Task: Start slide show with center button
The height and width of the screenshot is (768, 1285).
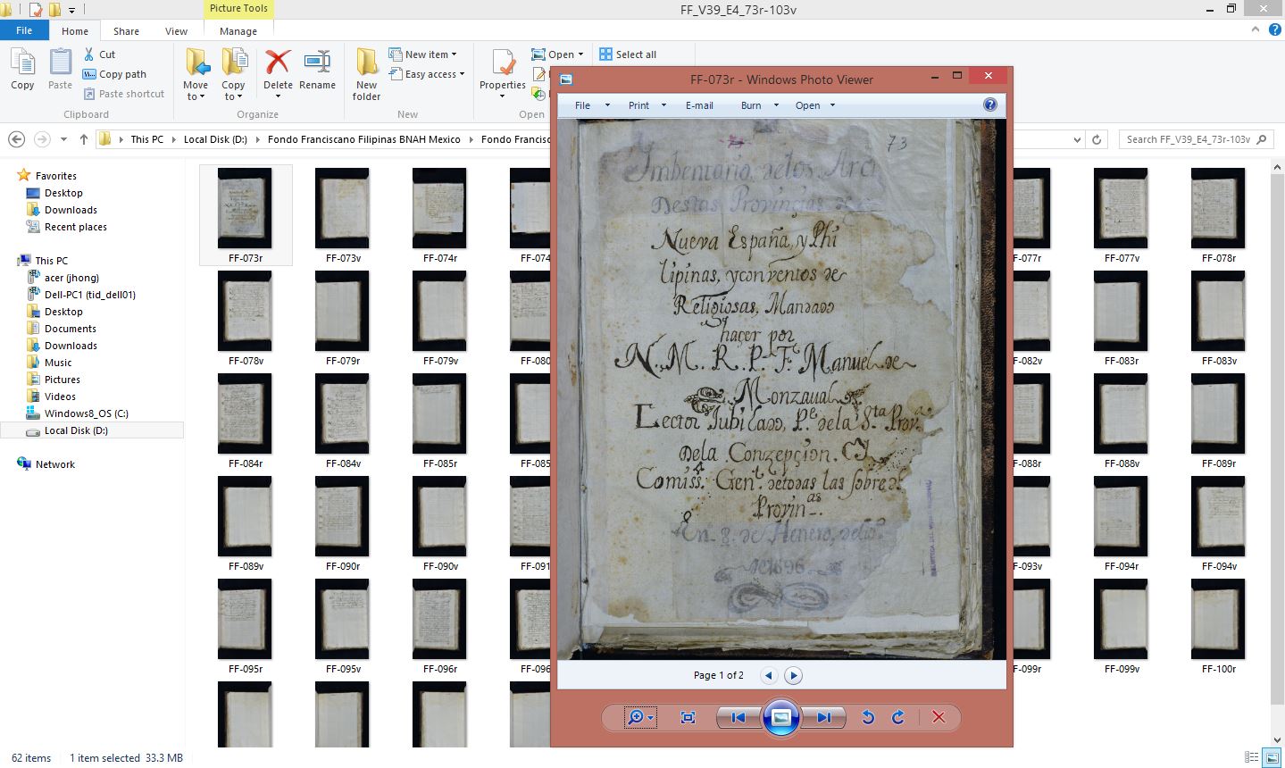Action: pyautogui.click(x=780, y=717)
